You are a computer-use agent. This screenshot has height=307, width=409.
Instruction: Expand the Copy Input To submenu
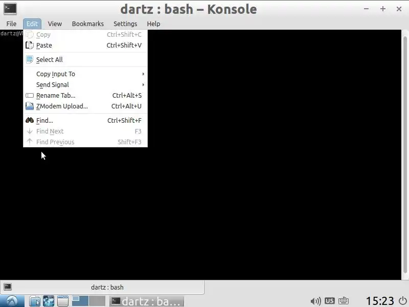pos(85,74)
